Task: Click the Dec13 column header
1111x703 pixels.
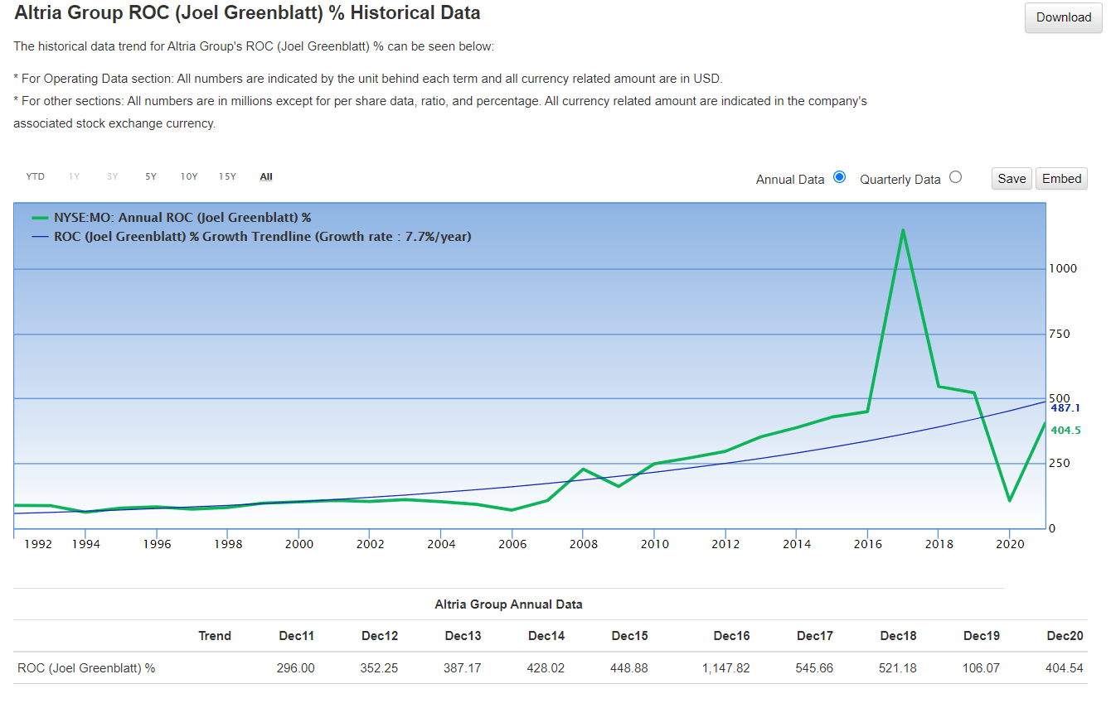Action: [463, 636]
